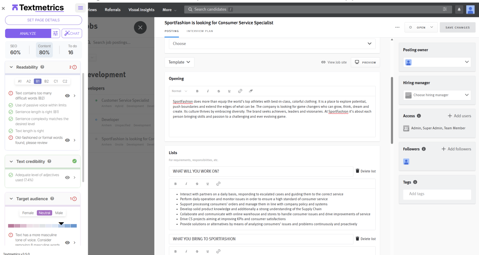Click the gender tone gradient bar
479x255 pixels.
pos(42,226)
